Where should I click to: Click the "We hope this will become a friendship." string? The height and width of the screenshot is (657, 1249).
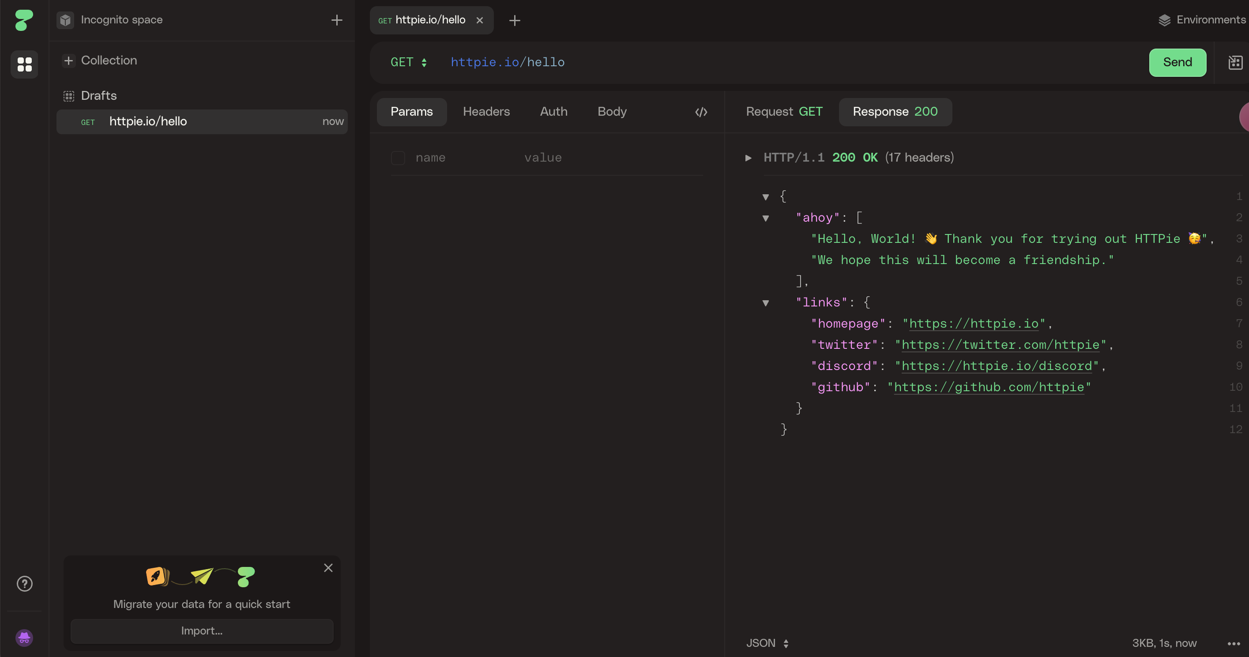click(963, 260)
